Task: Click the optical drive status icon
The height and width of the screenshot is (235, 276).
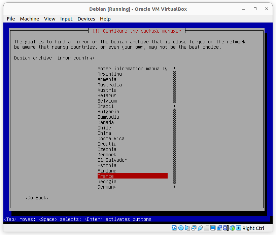Action: click(x=181, y=228)
